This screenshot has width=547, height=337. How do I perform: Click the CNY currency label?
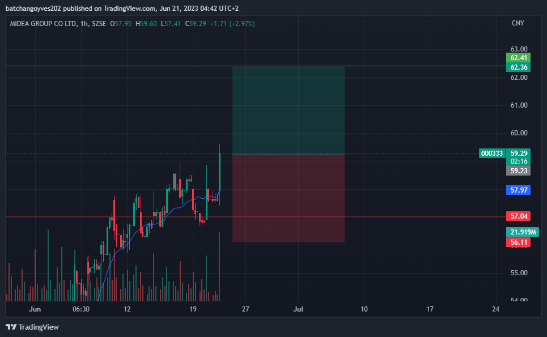[518, 23]
